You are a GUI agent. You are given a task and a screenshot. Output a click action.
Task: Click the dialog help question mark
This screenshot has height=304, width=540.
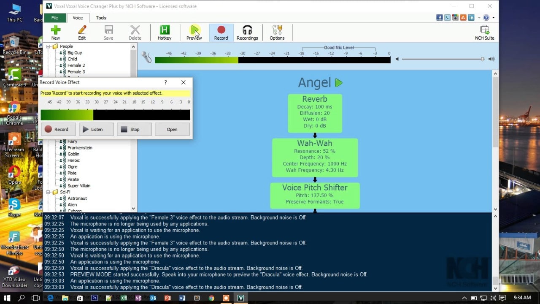165,82
